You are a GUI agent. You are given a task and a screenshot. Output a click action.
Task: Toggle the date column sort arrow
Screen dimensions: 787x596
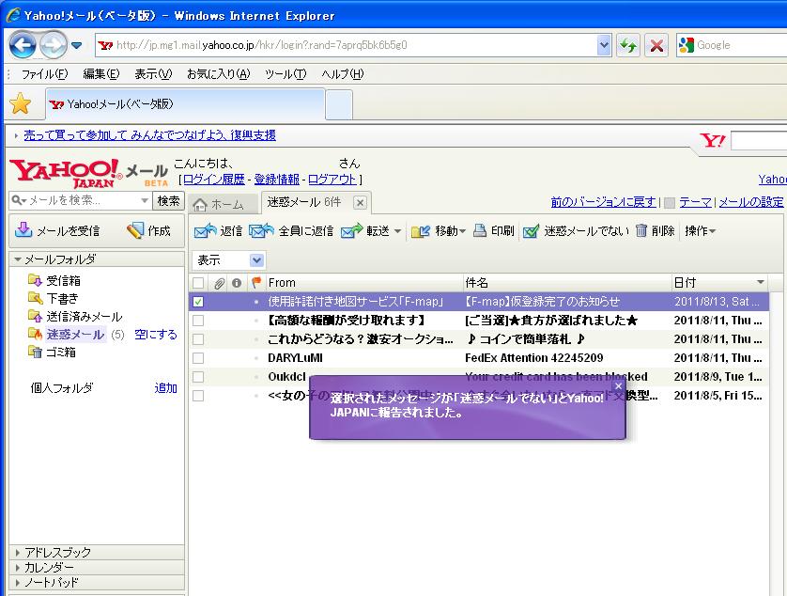[761, 282]
